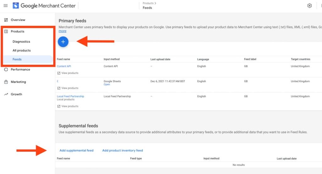Click the 'No results' text
Viewport: 322px width, 174px height.
[x=239, y=165]
